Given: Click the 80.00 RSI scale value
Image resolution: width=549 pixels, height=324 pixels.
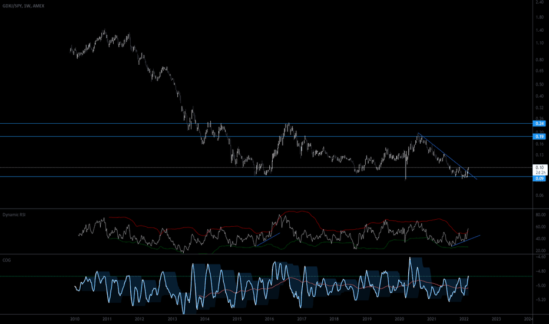Looking at the screenshot, I should pyautogui.click(x=541, y=214).
